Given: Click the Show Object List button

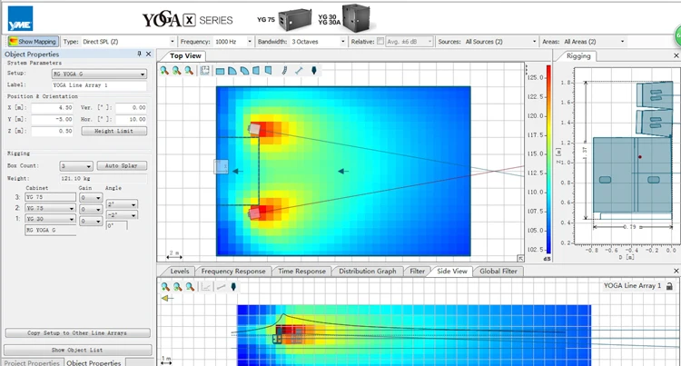Looking at the screenshot, I should click(x=77, y=350).
